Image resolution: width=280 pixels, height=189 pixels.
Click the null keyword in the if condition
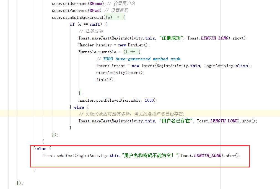tap(95, 24)
